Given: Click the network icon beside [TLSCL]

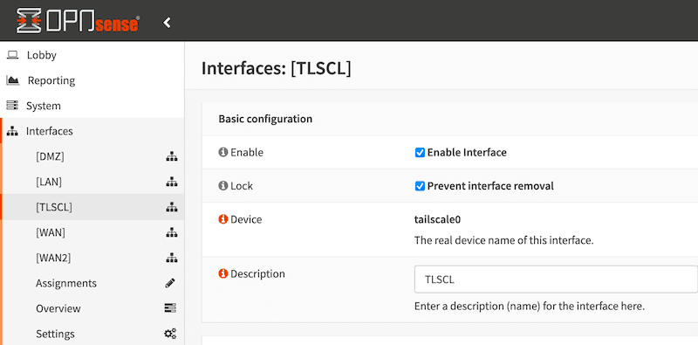Looking at the screenshot, I should pos(171,207).
